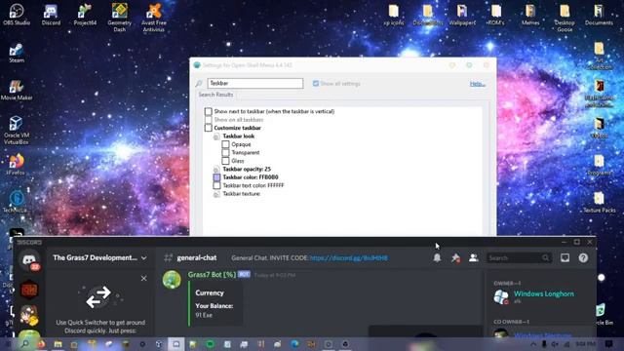The image size is (624, 351).
Task: Click the settings search field containing Taskbar
Action: pyautogui.click(x=255, y=83)
